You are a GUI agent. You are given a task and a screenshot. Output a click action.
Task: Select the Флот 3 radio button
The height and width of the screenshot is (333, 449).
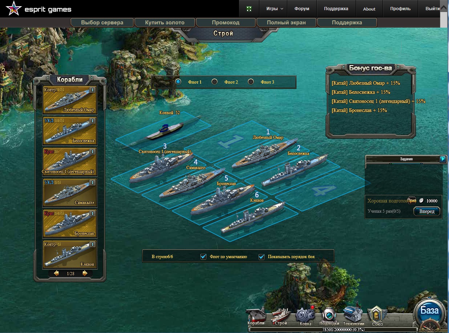[251, 82]
